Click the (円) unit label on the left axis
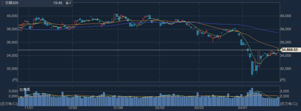 pyautogui.click(x=15, y=80)
